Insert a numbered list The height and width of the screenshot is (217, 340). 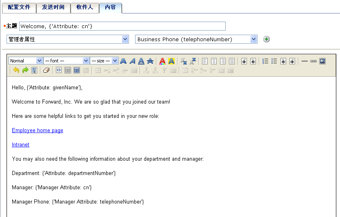[x=265, y=61]
